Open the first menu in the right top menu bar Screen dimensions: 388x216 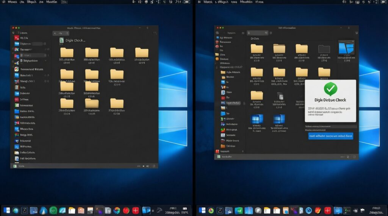[208, 2]
